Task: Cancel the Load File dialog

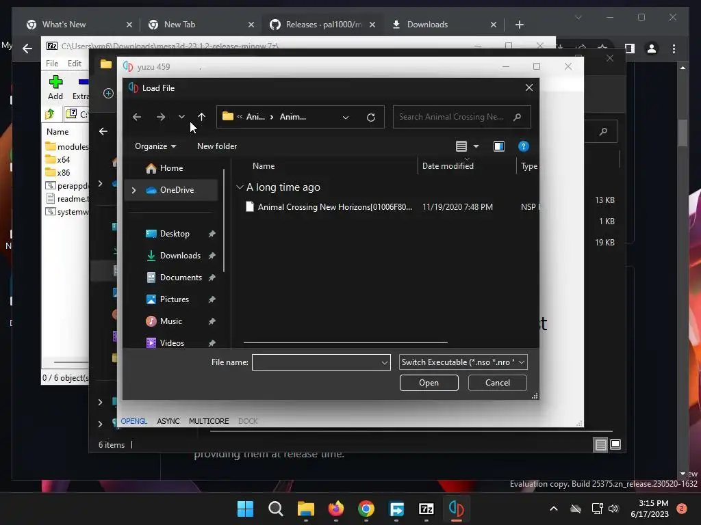Action: (498, 383)
